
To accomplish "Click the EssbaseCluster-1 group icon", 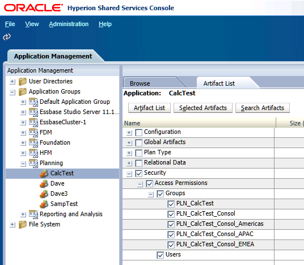I will coord(33,123).
